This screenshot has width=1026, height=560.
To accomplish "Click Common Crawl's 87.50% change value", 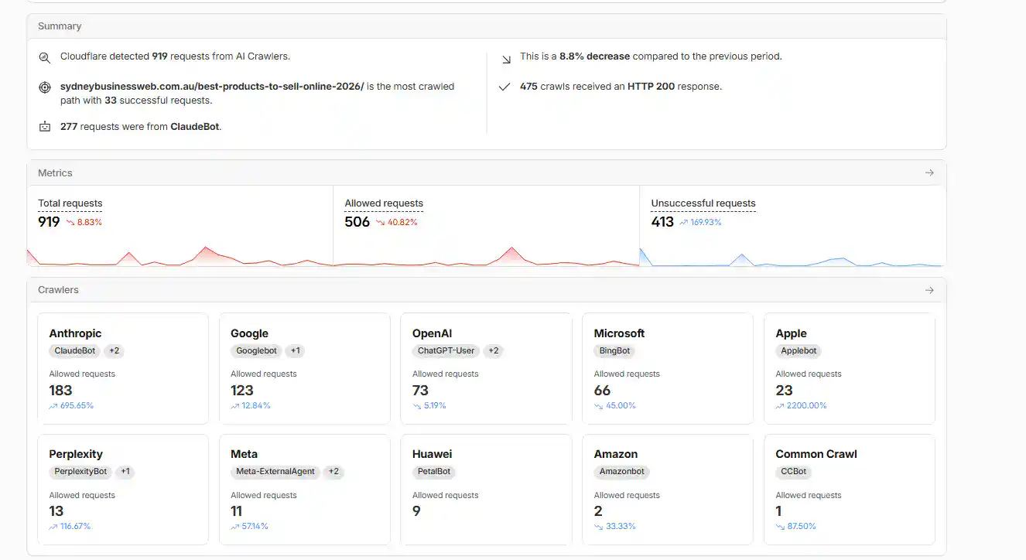I will (802, 526).
